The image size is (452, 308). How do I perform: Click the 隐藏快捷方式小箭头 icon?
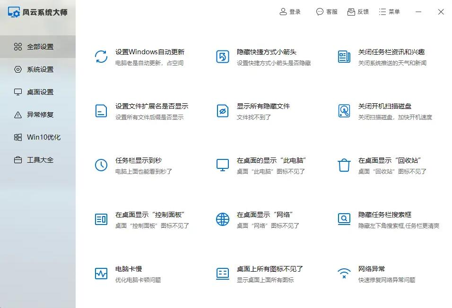point(222,56)
